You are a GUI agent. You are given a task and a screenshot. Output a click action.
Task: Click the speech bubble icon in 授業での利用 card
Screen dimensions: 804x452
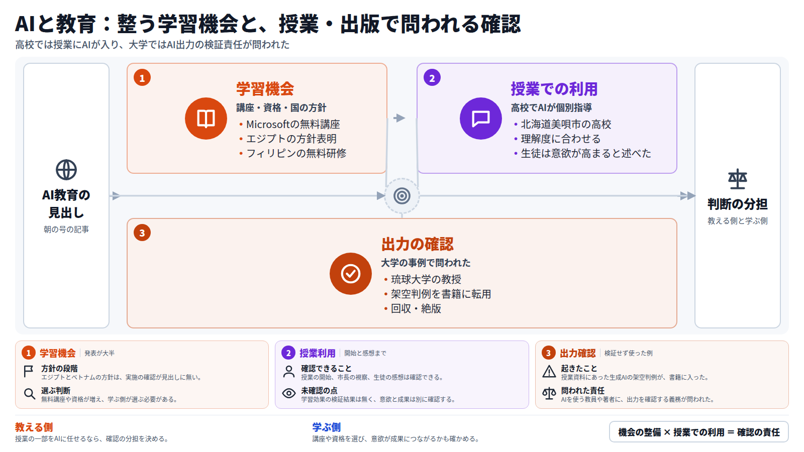[x=481, y=119]
